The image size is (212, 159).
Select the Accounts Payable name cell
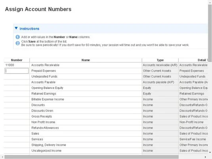(x=86, y=82)
